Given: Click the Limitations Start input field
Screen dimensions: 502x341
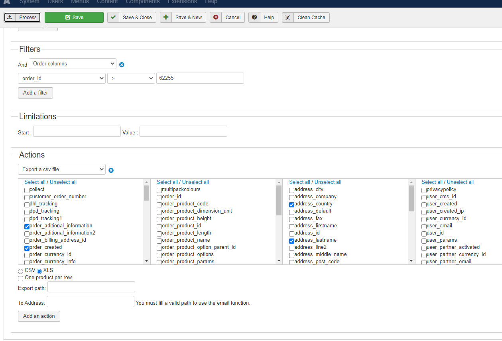Looking at the screenshot, I should coord(77,131).
